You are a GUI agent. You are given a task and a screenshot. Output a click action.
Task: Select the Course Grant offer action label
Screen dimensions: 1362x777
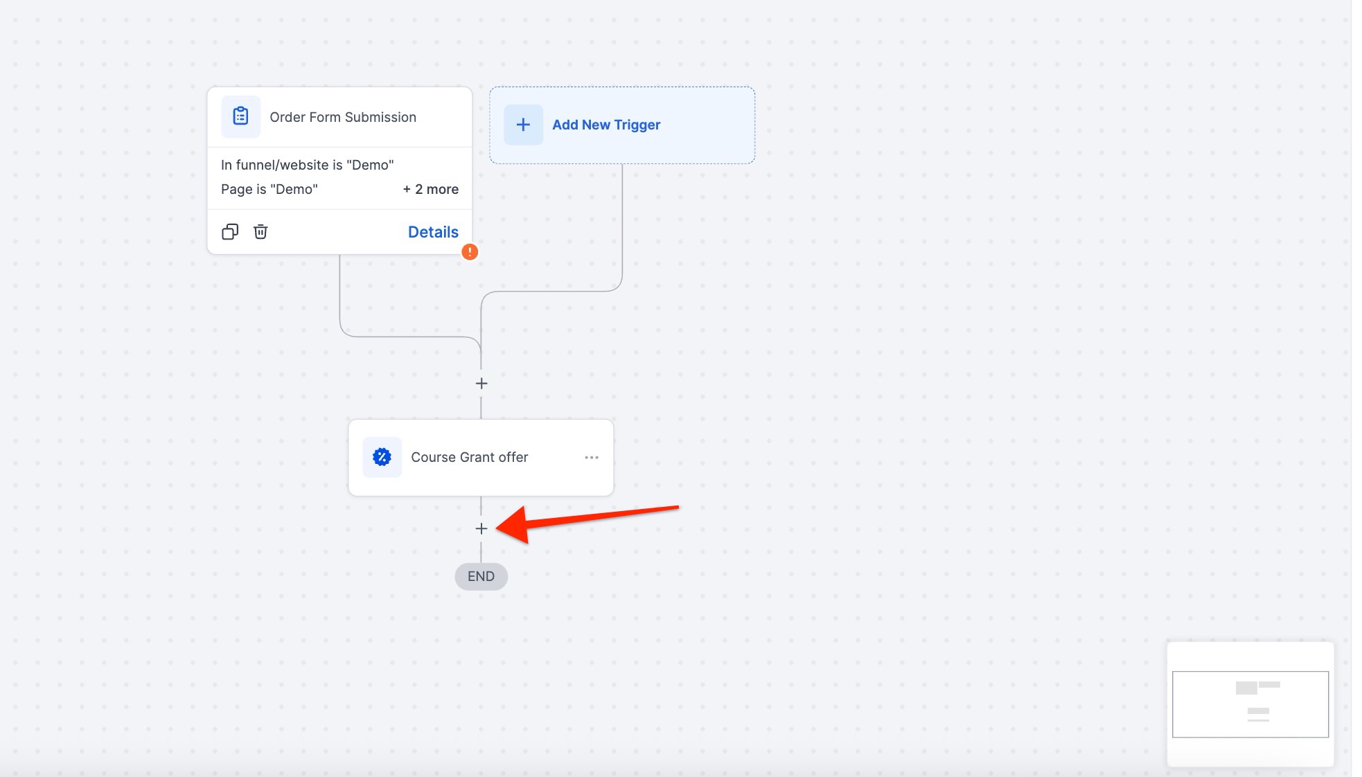pos(469,457)
